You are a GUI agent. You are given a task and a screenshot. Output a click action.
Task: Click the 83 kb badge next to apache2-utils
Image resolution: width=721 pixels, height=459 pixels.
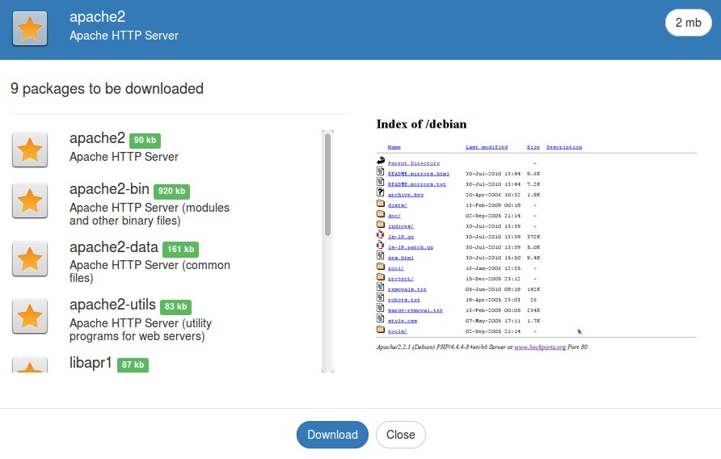(175, 307)
